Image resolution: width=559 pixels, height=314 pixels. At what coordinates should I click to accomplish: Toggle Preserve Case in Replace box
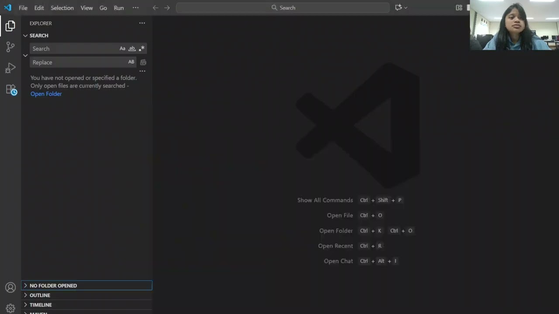pos(131,62)
